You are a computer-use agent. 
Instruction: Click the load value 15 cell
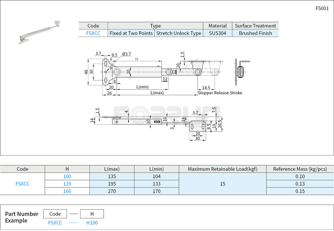(222, 184)
